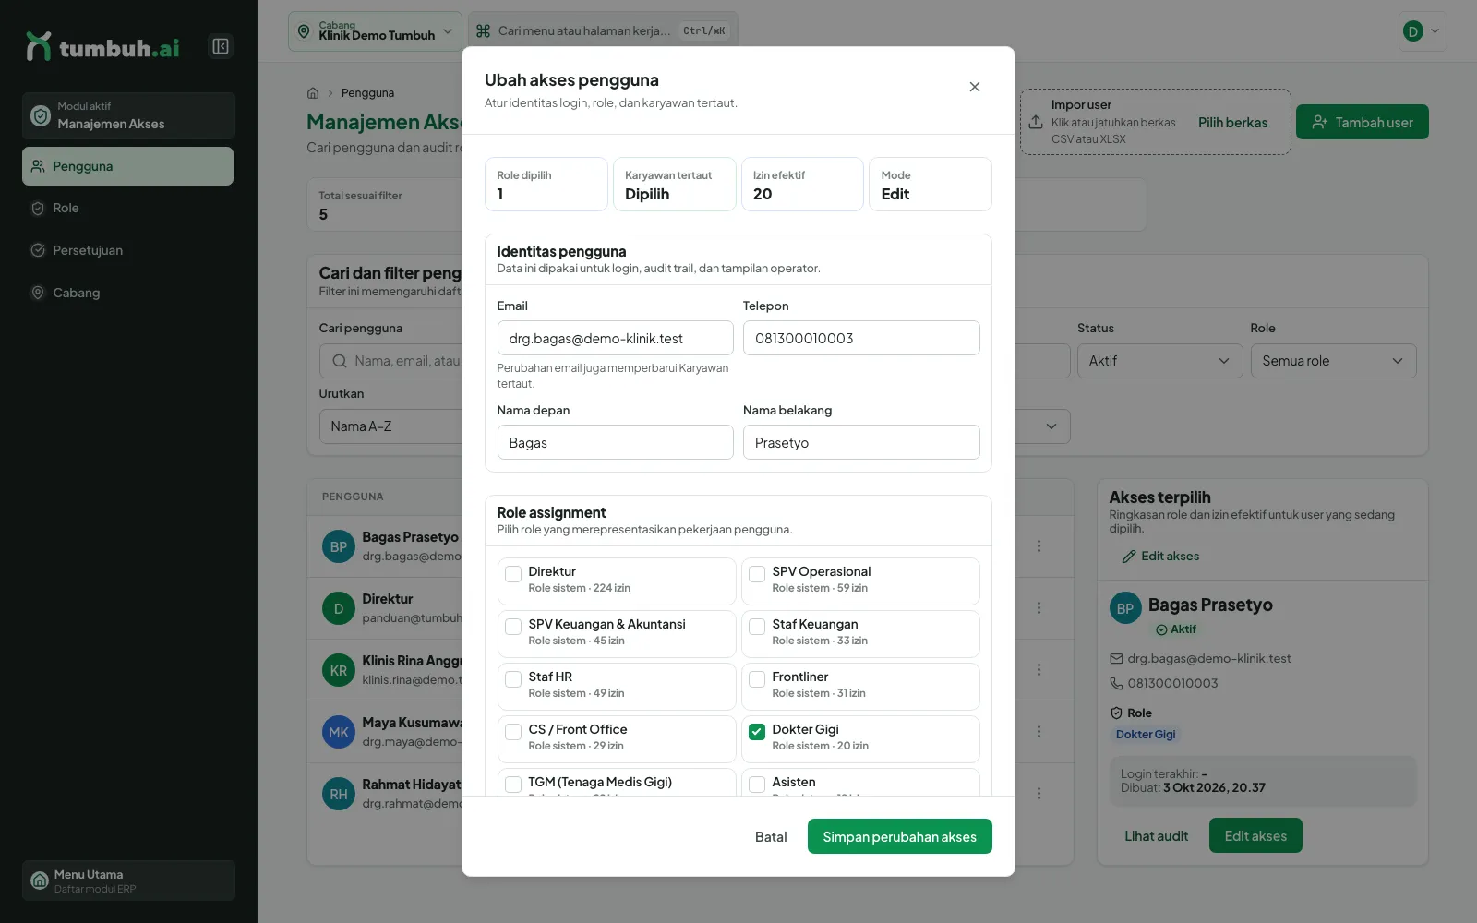This screenshot has height=923, width=1477.
Task: Click Batal to cancel the dialog
Action: coord(771,836)
